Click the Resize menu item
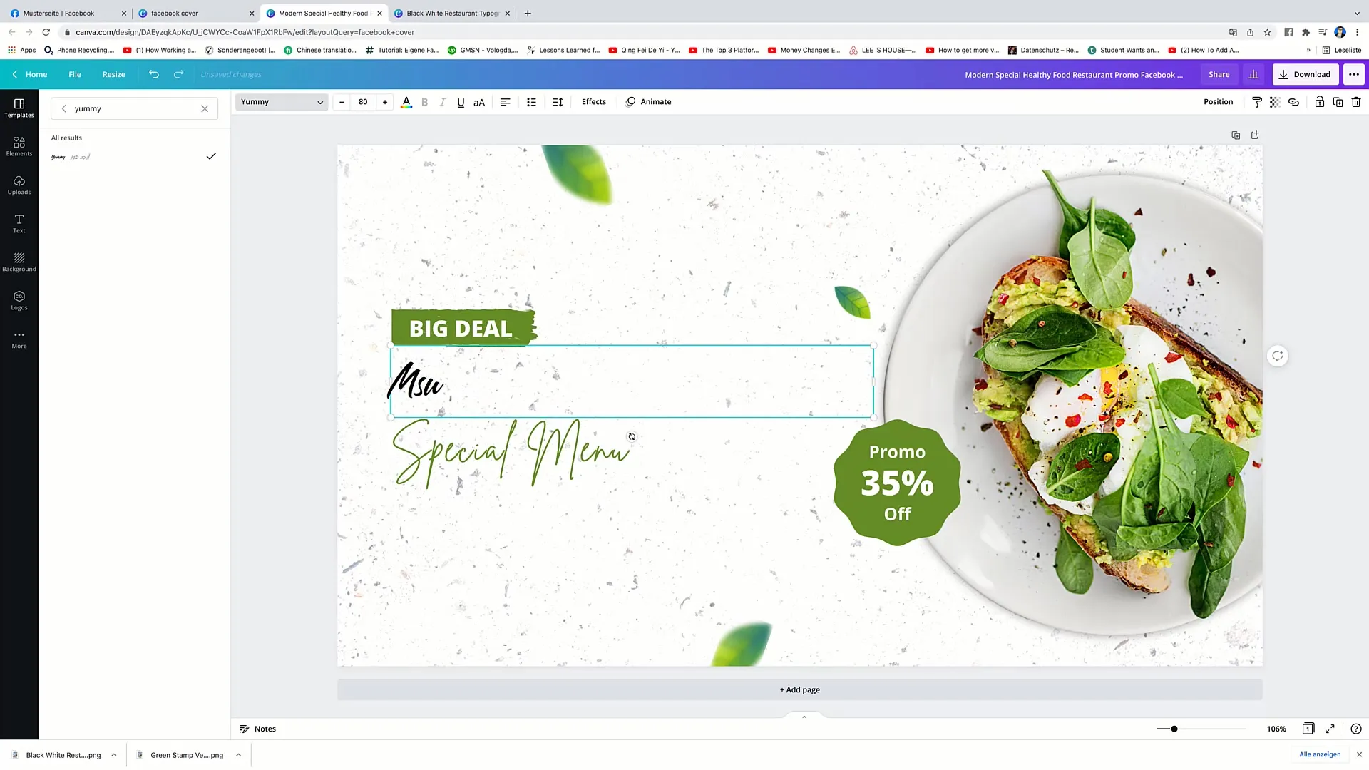Image resolution: width=1369 pixels, height=770 pixels. [114, 74]
